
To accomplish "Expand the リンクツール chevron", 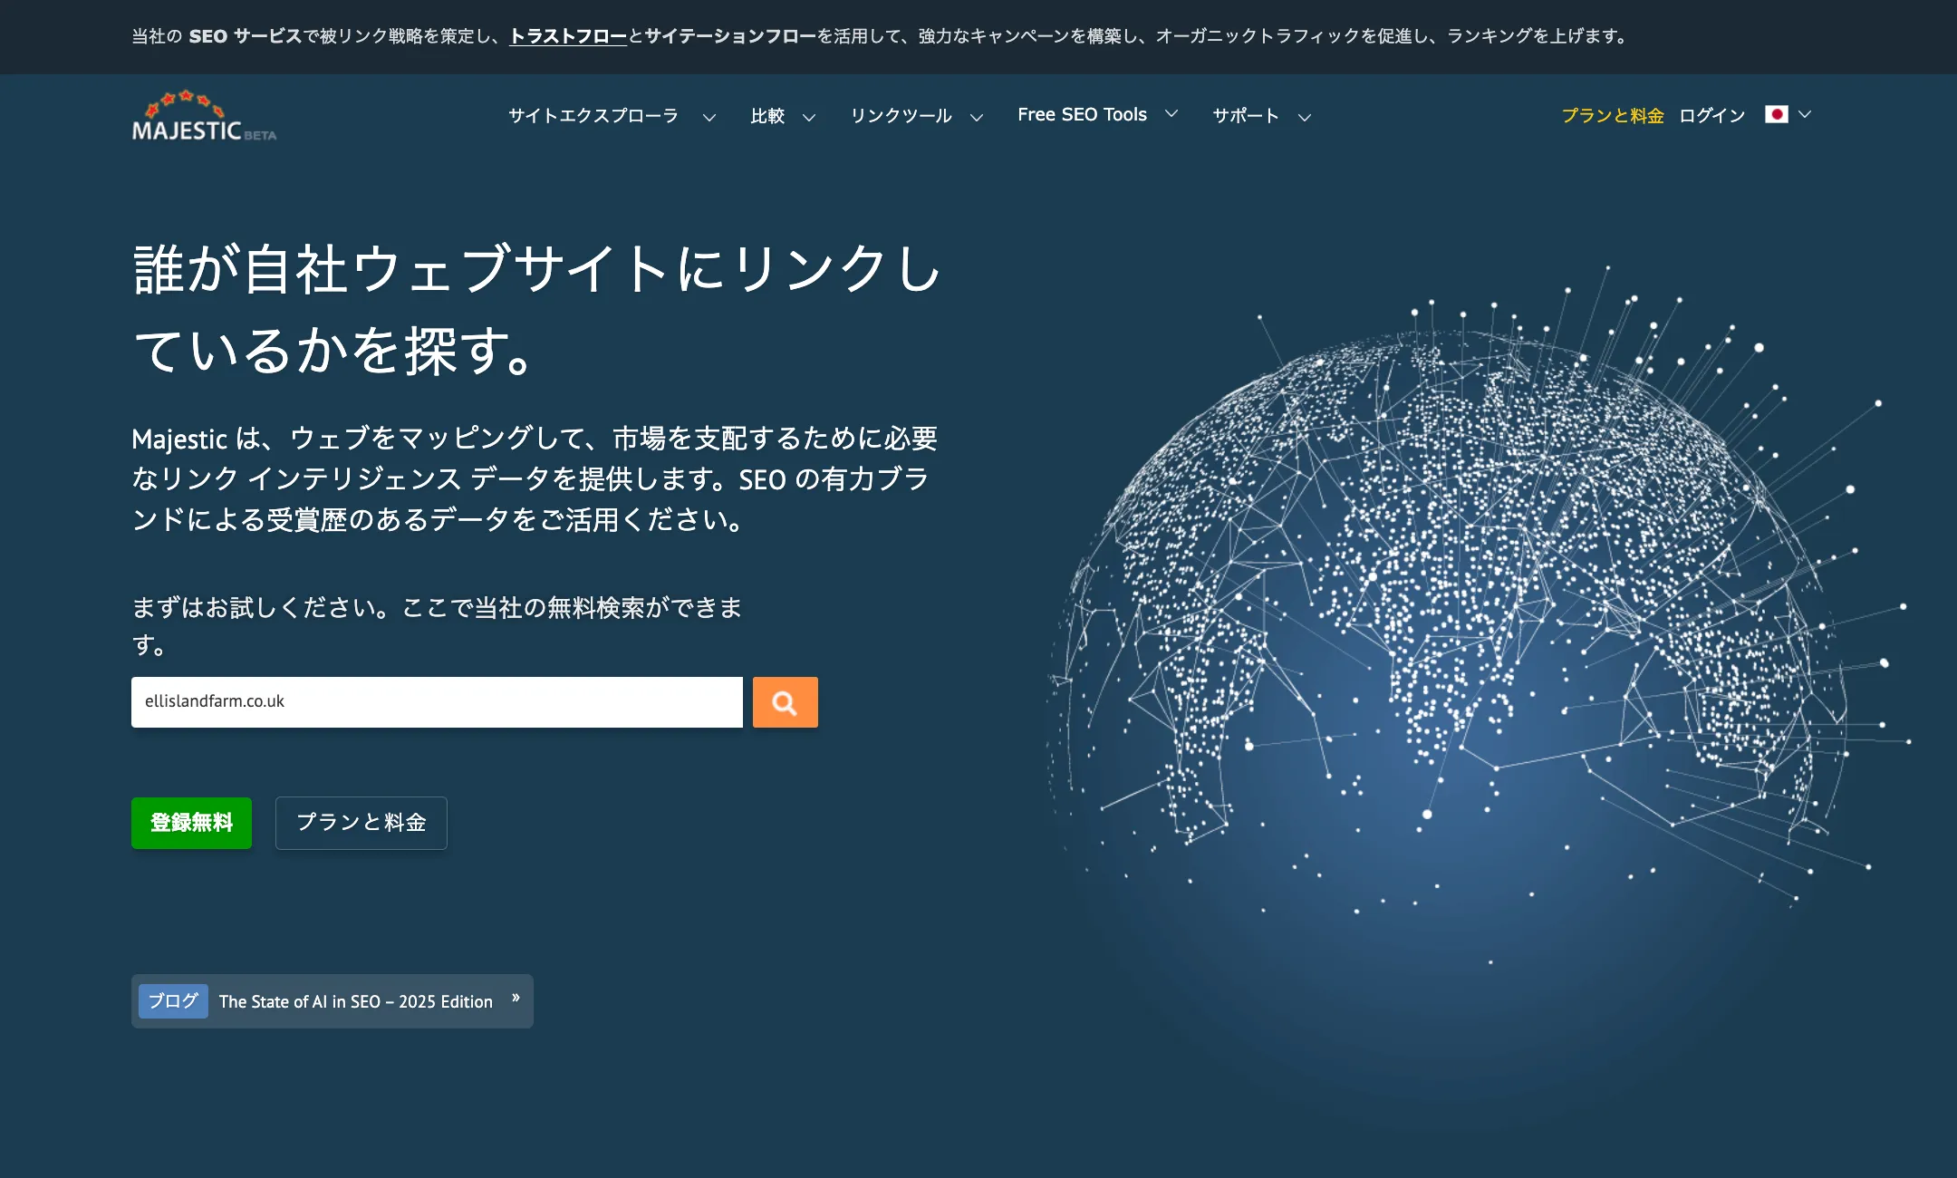I will (977, 117).
